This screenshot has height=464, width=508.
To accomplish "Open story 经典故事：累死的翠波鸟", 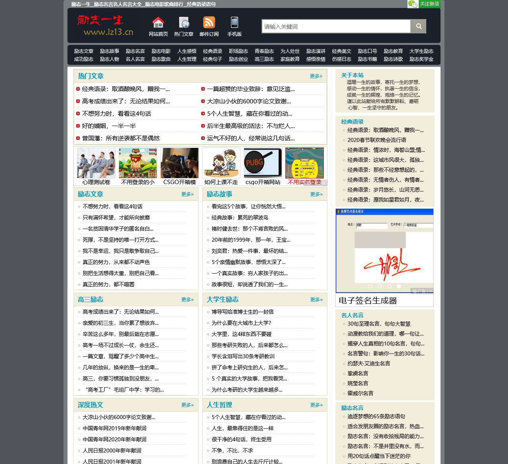I will pos(240,218).
